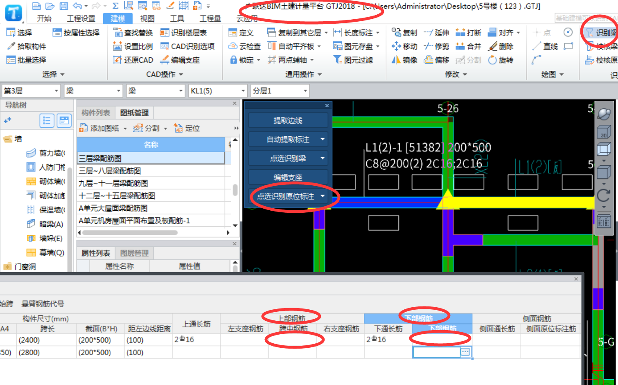Click 编辑支座 in CAD ribbon group

coord(180,60)
